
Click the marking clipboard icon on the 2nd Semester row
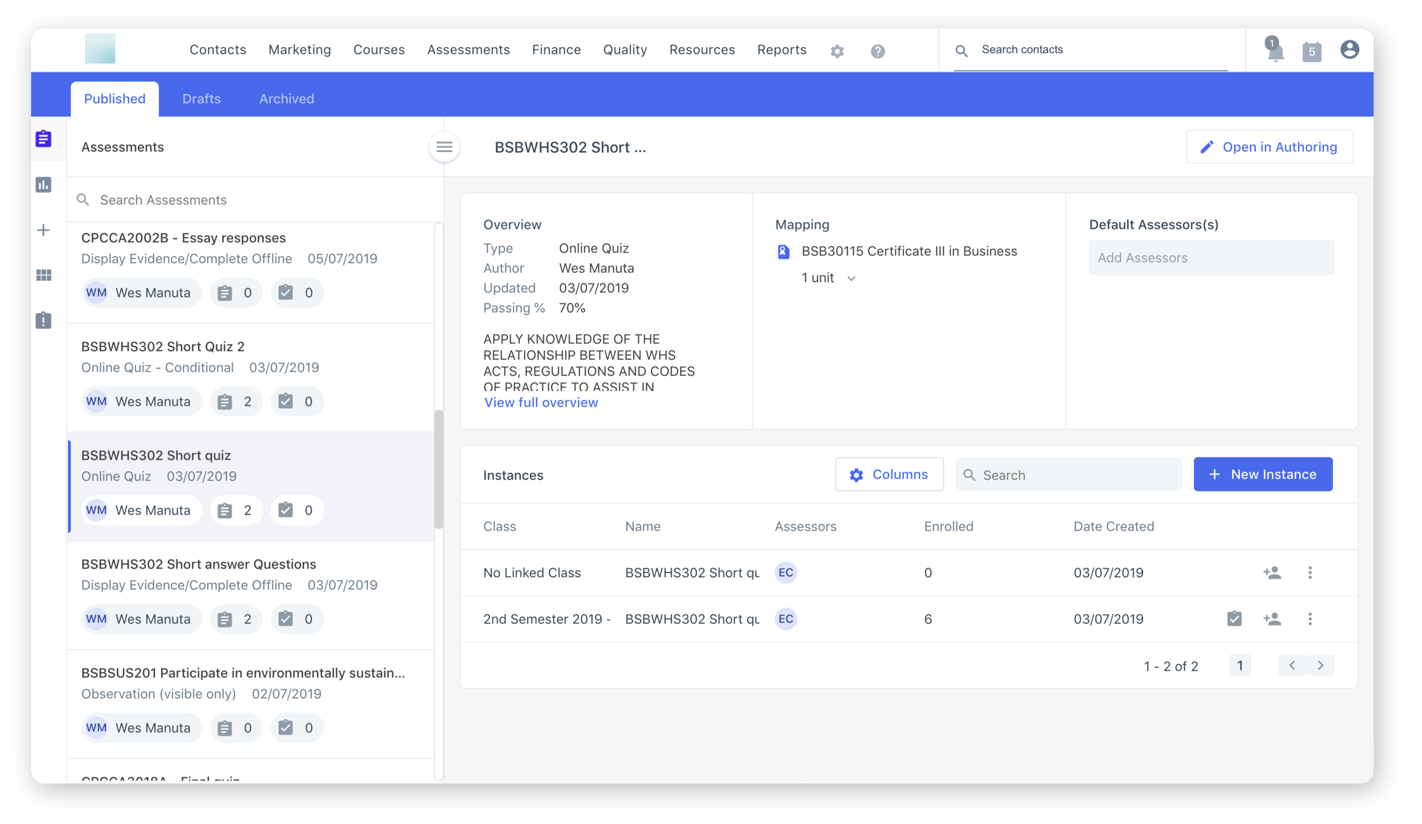[1234, 619]
